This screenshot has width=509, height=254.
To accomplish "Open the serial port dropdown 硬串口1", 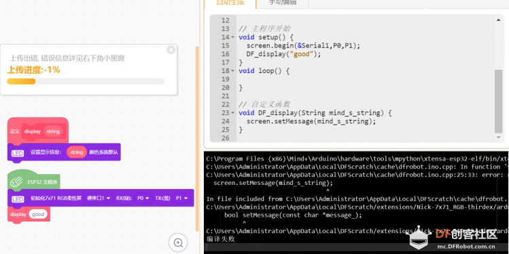I will pos(99,198).
